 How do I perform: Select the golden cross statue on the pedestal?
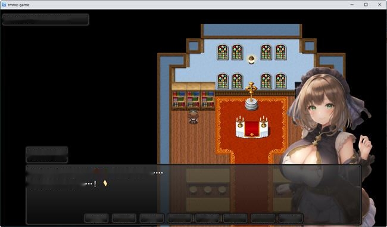click(251, 96)
